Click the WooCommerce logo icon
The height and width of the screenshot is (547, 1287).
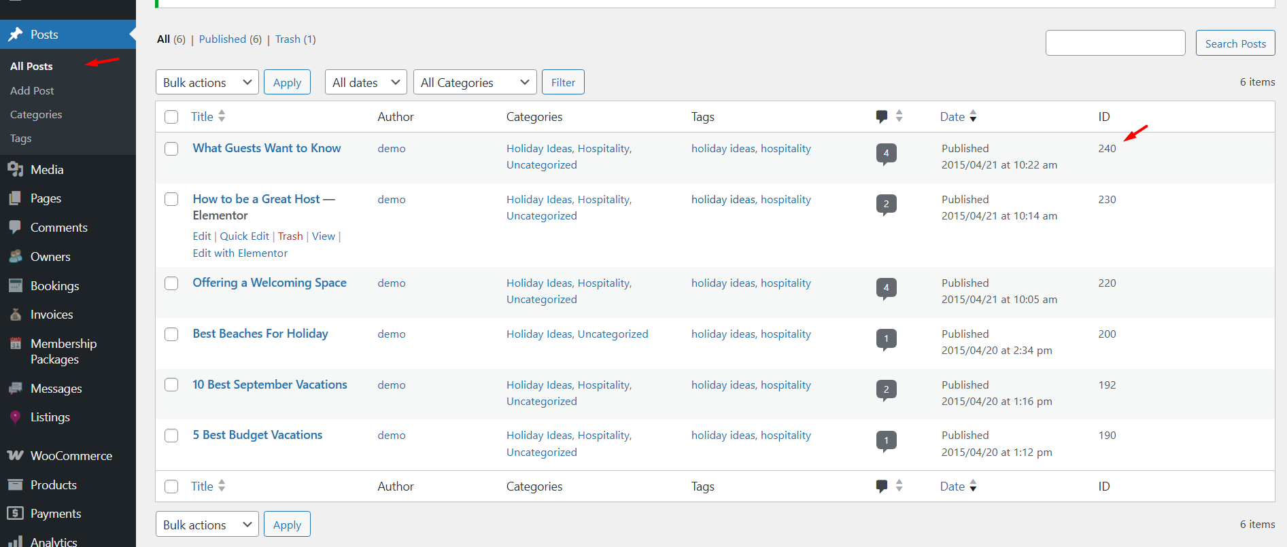point(15,456)
